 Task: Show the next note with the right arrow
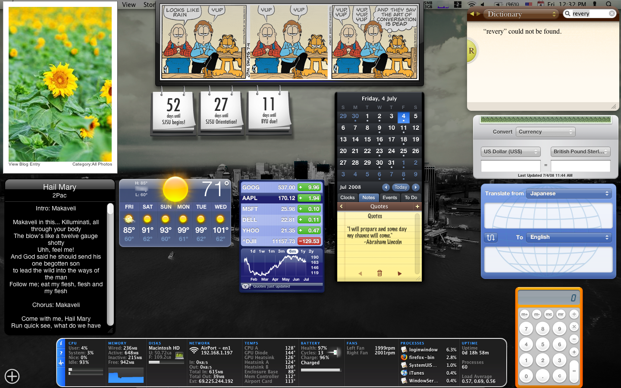point(399,273)
